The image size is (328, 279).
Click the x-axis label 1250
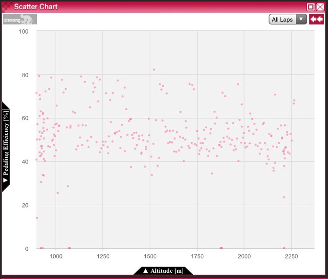coord(103,256)
